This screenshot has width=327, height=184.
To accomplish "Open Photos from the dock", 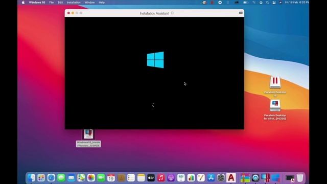I will [91, 178].
